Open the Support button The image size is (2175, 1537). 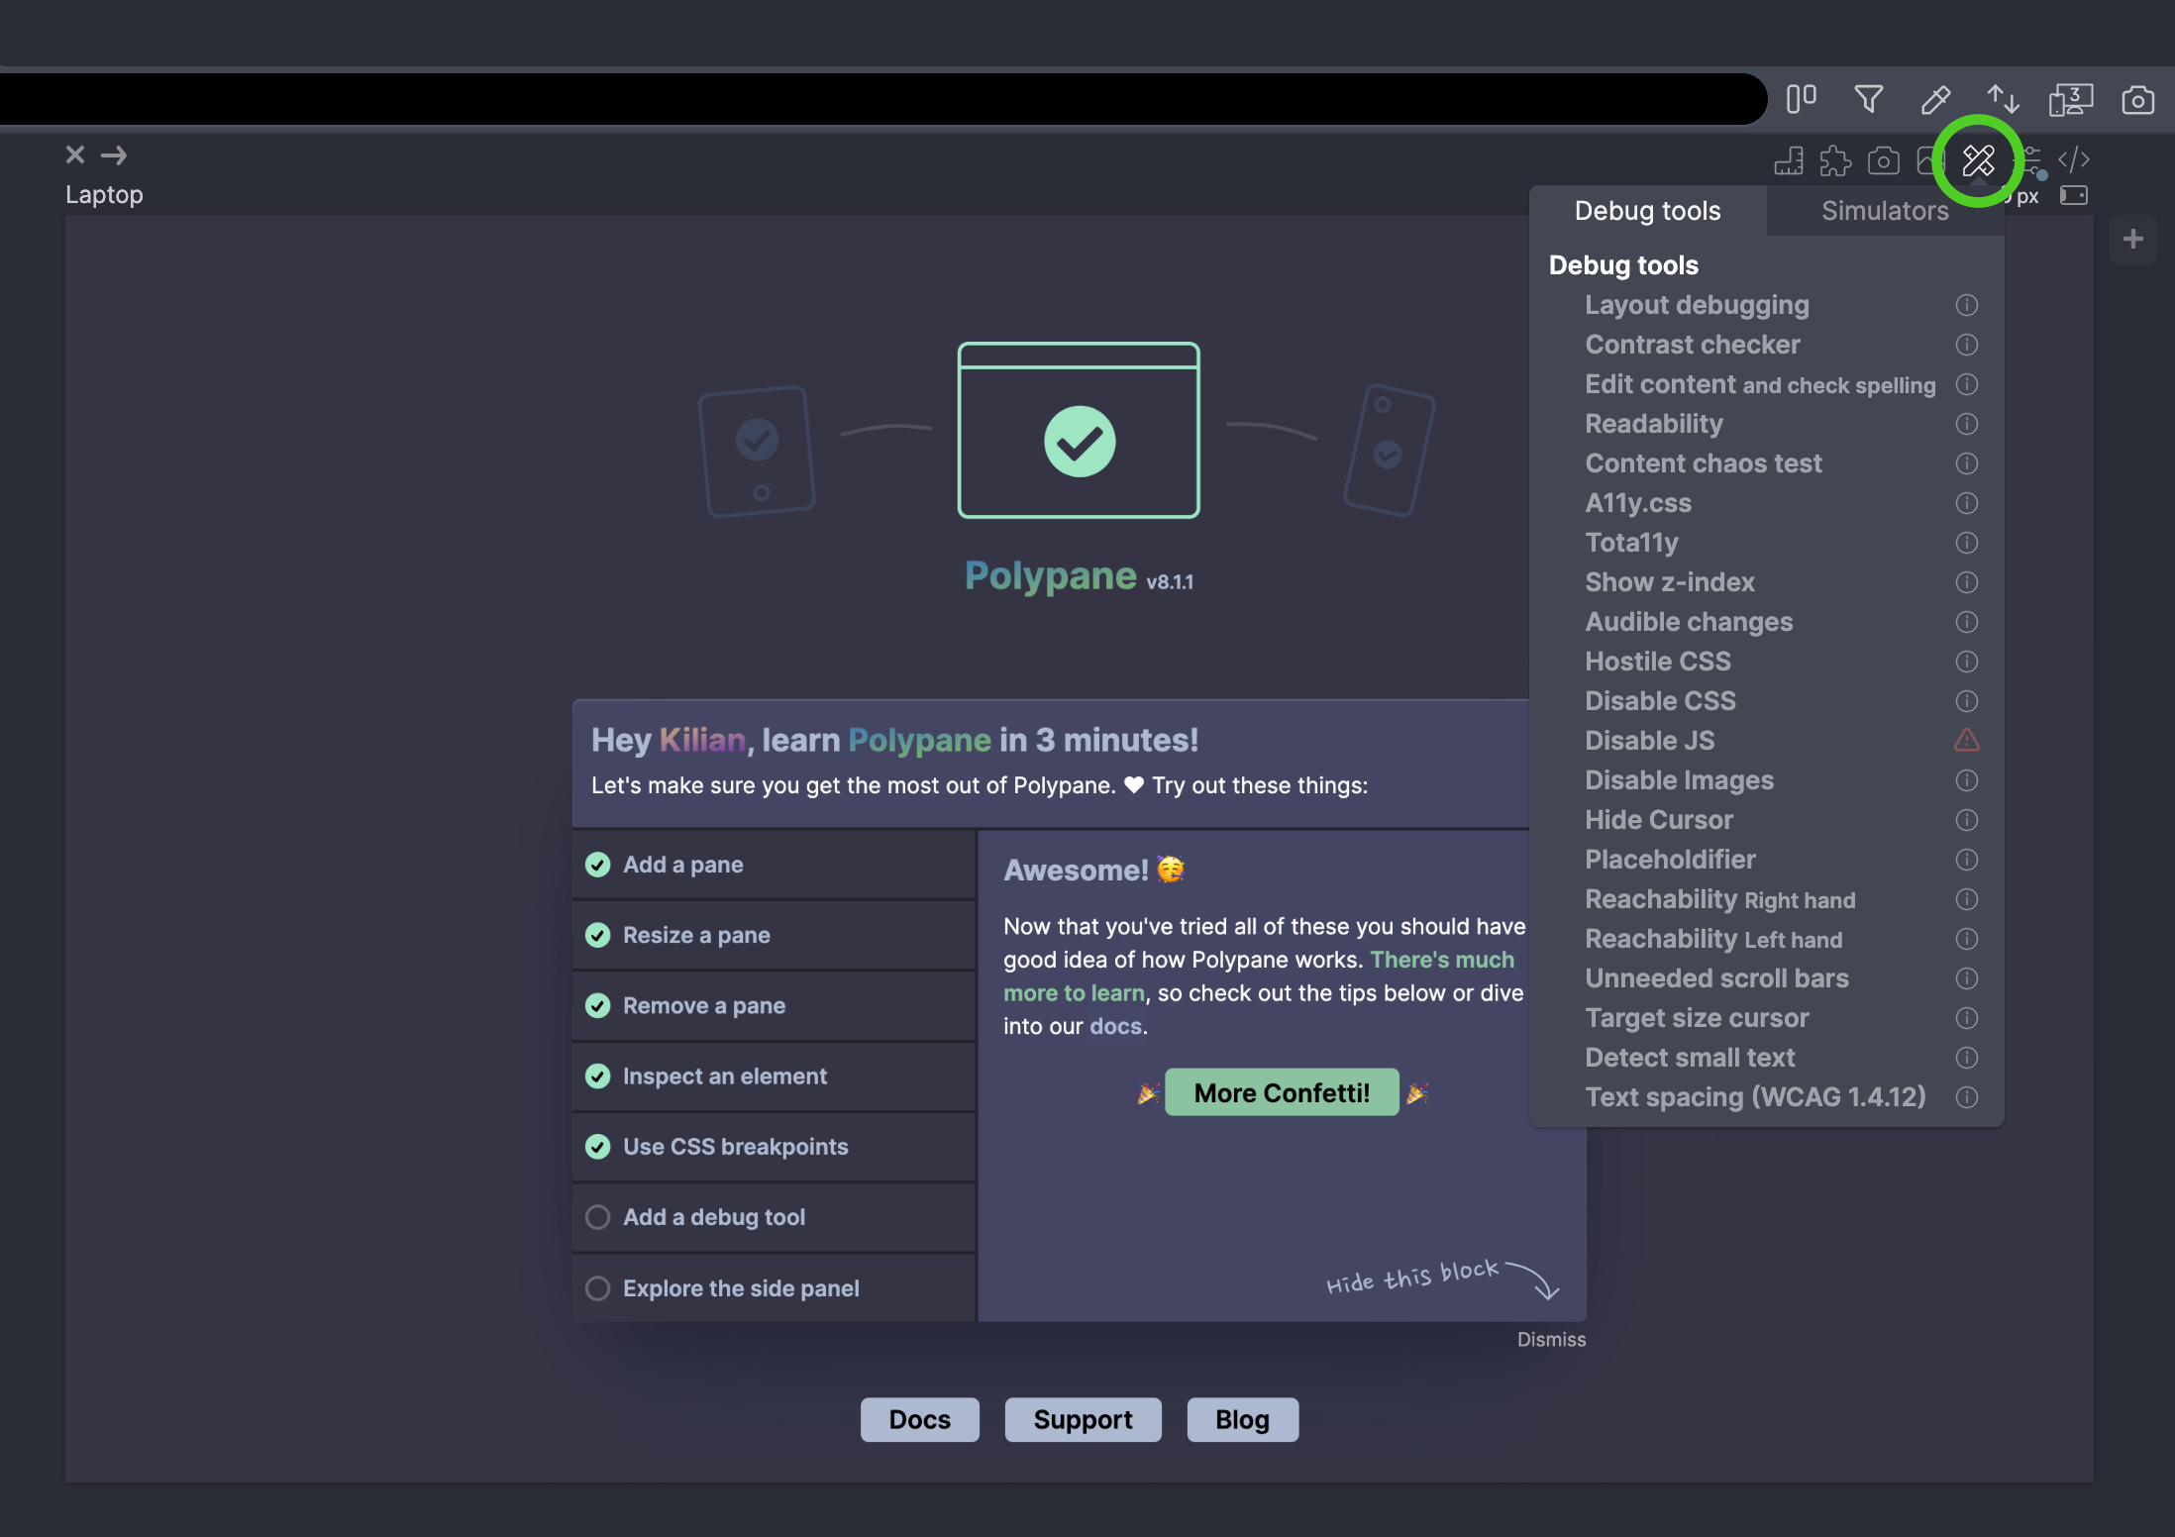click(x=1083, y=1419)
